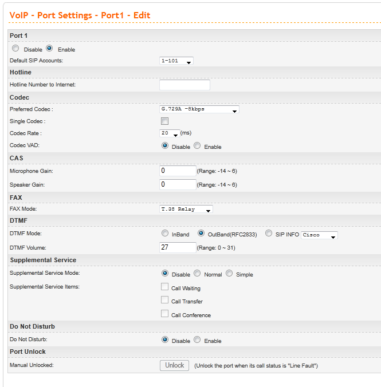Expand the Codec Rate dropdown
381x387 pixels.
tap(170, 133)
